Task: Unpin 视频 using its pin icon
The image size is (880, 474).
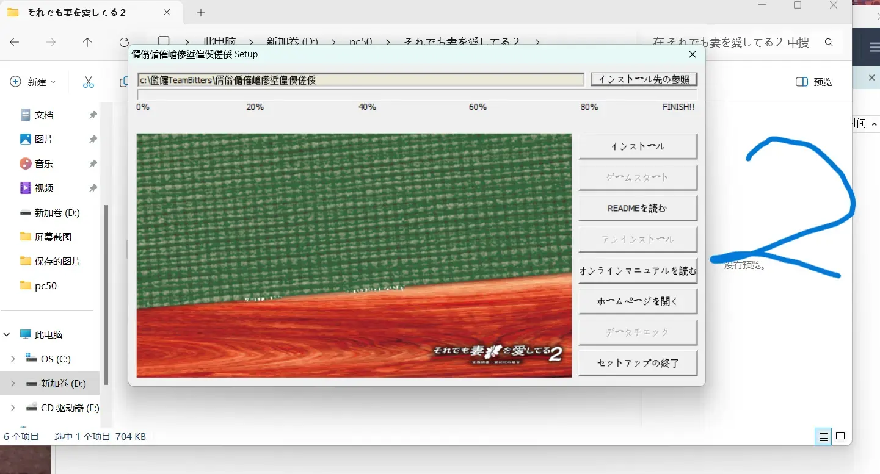Action: pos(93,188)
